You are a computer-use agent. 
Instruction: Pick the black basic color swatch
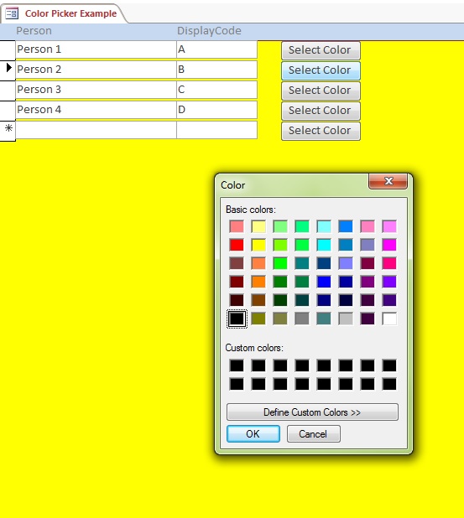point(237,319)
